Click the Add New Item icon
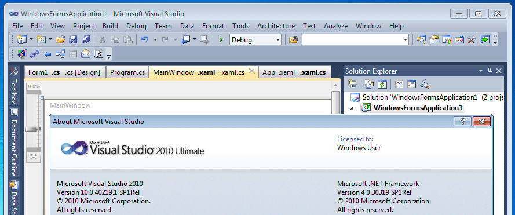This screenshot has width=515, height=215. (x=41, y=40)
